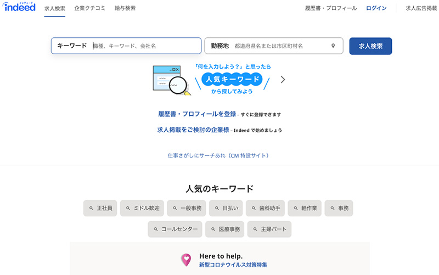
Task: Open 履歴書・プロフィールを登録 link
Action: (x=197, y=114)
